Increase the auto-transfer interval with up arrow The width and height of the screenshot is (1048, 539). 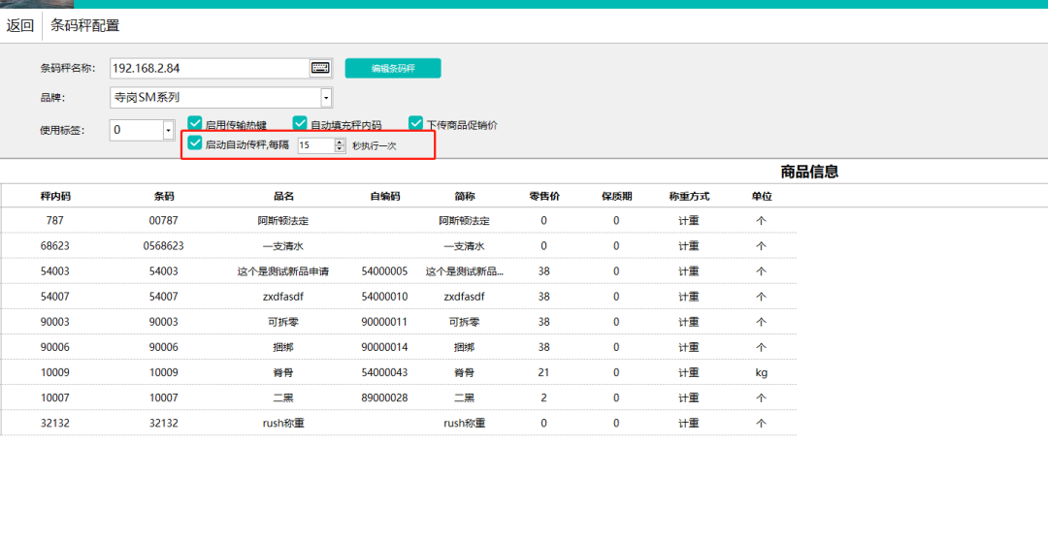coord(340,141)
